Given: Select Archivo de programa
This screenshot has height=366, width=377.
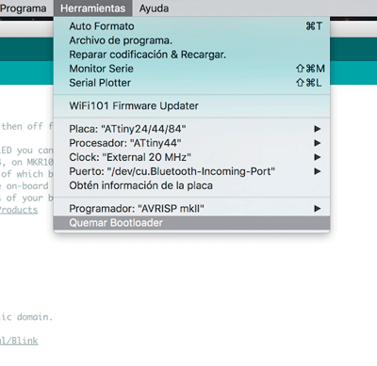Looking at the screenshot, I should [191, 40].
